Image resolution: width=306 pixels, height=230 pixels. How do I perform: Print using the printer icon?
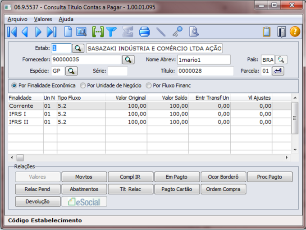tap(144, 32)
